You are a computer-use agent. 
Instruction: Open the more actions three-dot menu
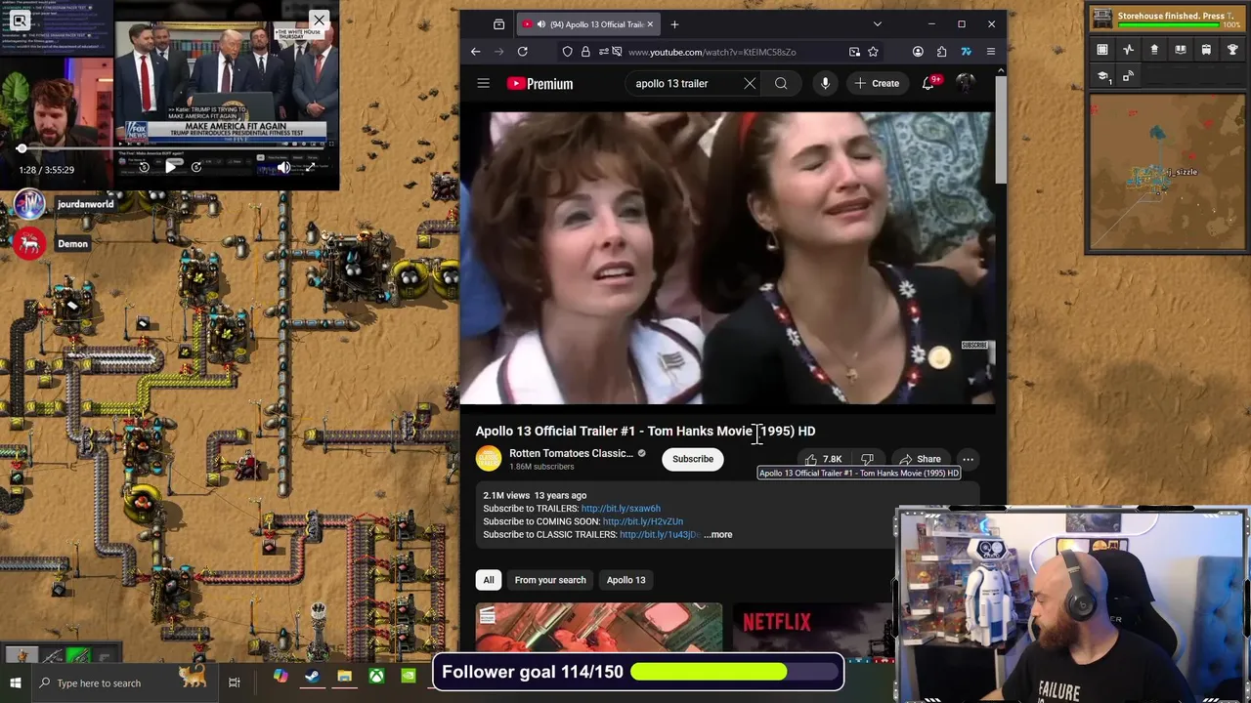click(968, 459)
